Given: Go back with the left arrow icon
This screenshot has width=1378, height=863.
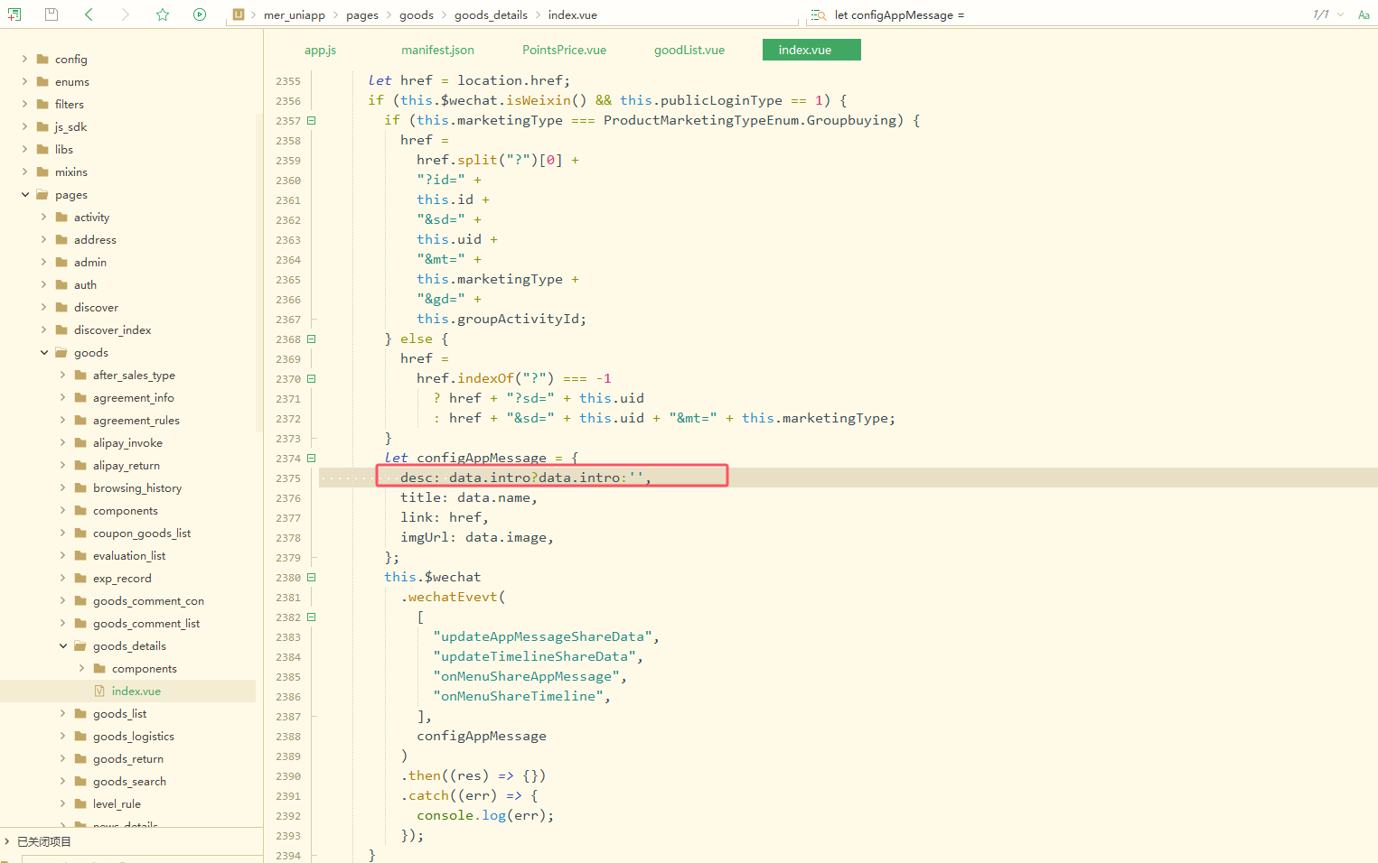Looking at the screenshot, I should tap(89, 14).
